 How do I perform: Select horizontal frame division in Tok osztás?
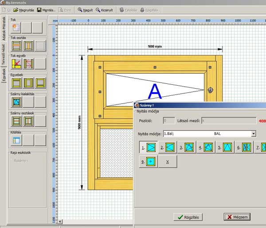pos(16,46)
